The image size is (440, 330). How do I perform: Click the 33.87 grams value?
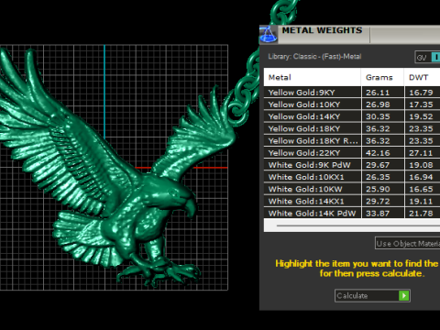[x=378, y=214]
